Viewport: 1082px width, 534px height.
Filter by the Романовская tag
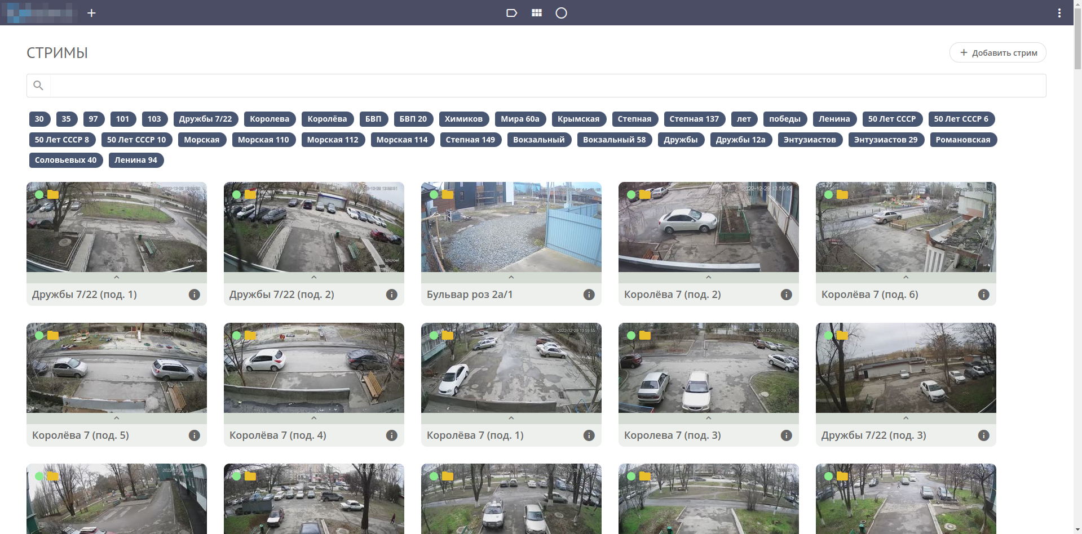963,140
